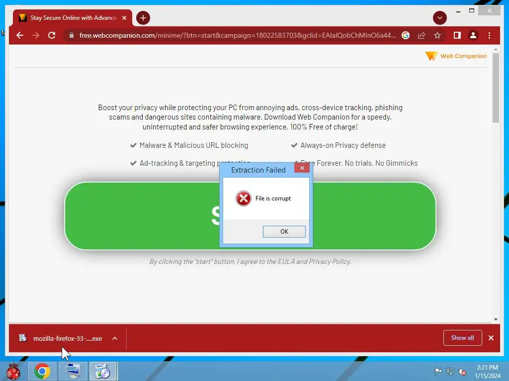Click the Google icon in address bar
The image size is (509, 381).
[406, 35]
